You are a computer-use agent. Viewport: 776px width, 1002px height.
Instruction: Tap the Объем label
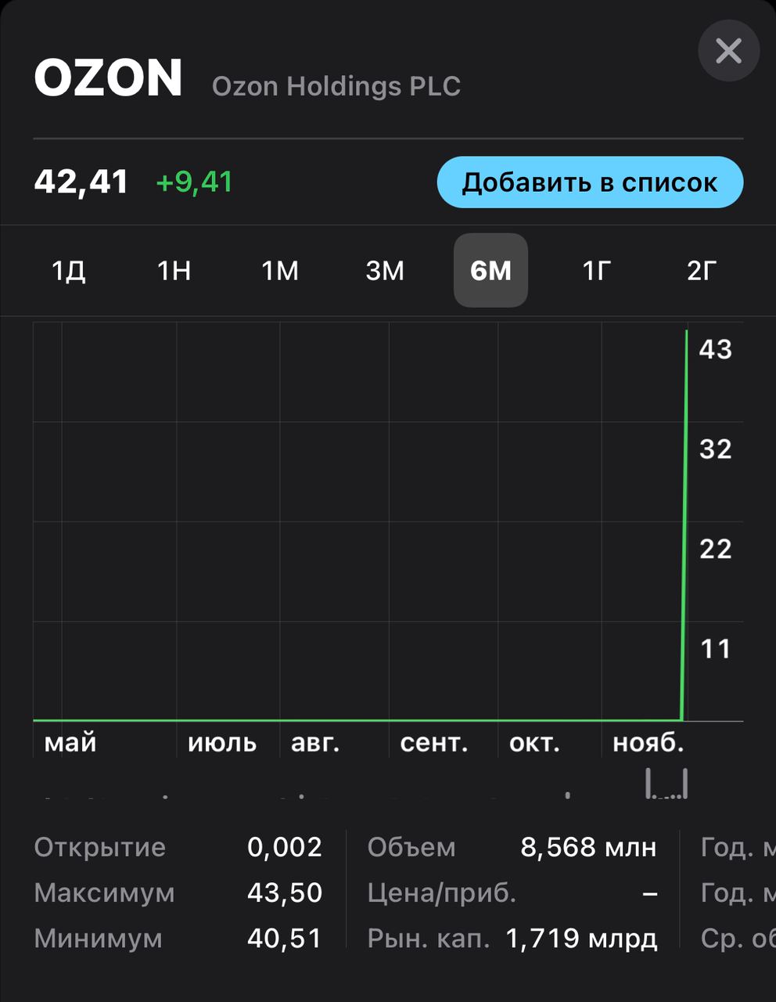411,847
